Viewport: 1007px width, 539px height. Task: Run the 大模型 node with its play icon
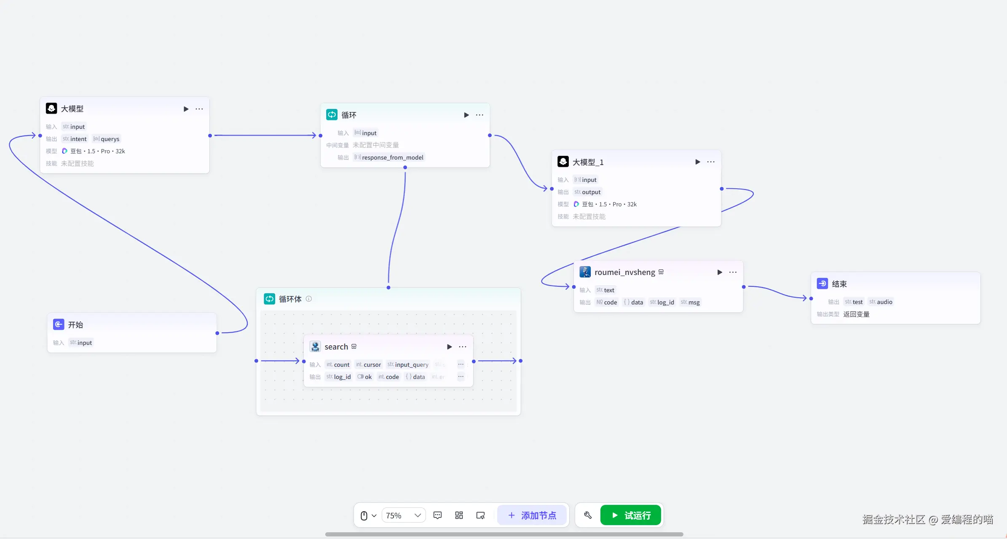[186, 109]
